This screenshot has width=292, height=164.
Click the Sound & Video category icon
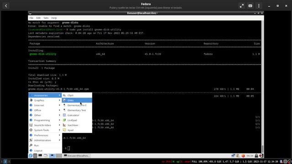(31, 125)
